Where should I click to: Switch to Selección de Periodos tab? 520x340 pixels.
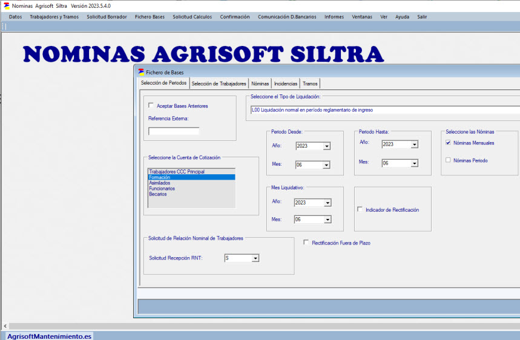tap(163, 83)
